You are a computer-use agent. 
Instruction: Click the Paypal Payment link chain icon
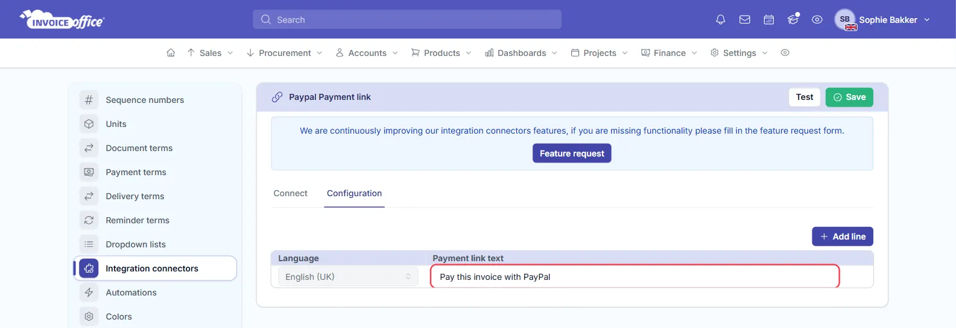coord(277,97)
